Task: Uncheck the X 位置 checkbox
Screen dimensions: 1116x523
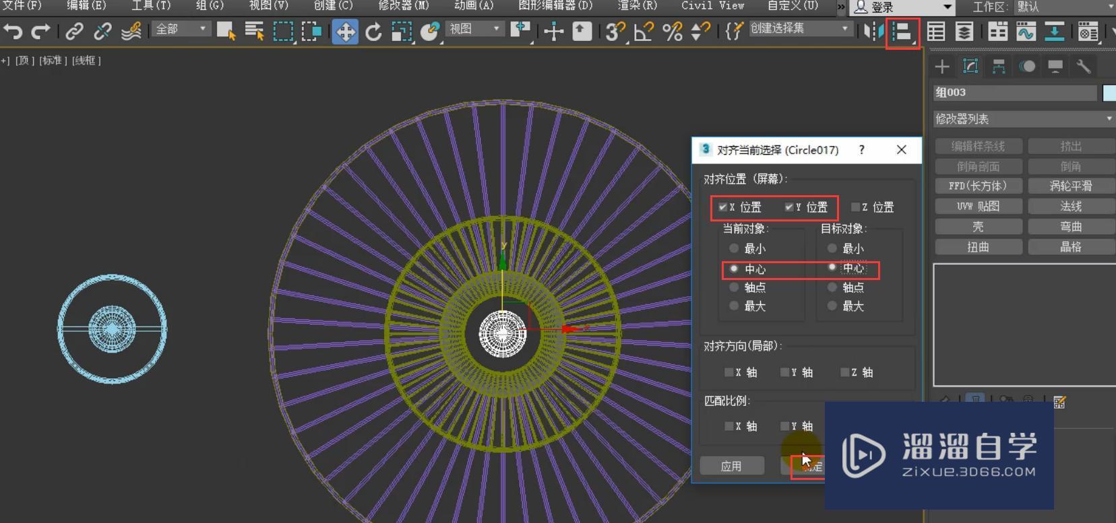Action: click(x=722, y=207)
